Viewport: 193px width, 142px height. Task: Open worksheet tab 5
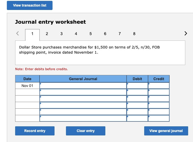click(x=91, y=34)
